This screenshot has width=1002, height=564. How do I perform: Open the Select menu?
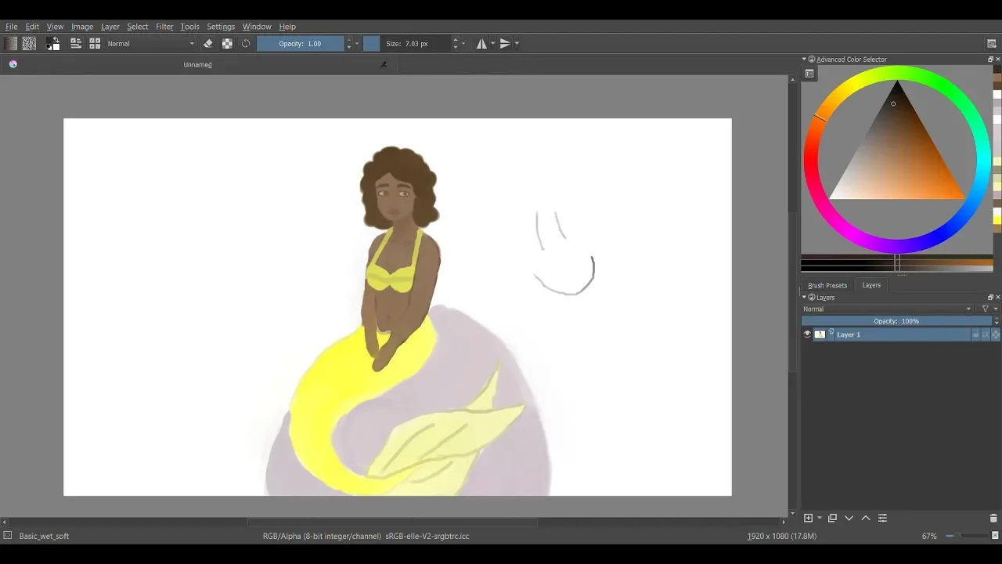point(138,27)
